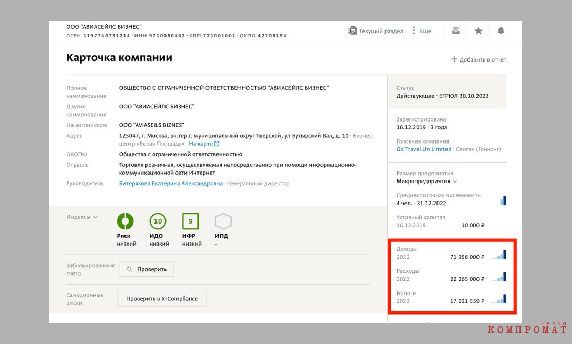
Task: Click the external link icon next to На карте
Action: pyautogui.click(x=217, y=144)
